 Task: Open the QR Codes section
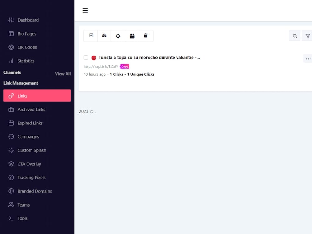click(x=26, y=47)
